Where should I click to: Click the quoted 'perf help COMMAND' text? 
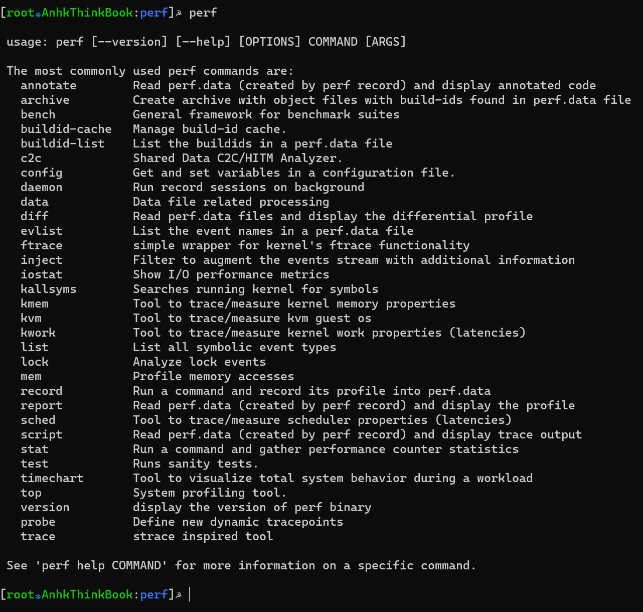[x=101, y=566]
